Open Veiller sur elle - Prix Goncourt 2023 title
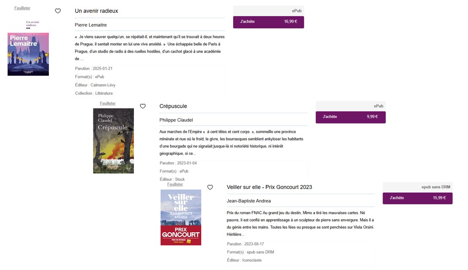 [269, 187]
